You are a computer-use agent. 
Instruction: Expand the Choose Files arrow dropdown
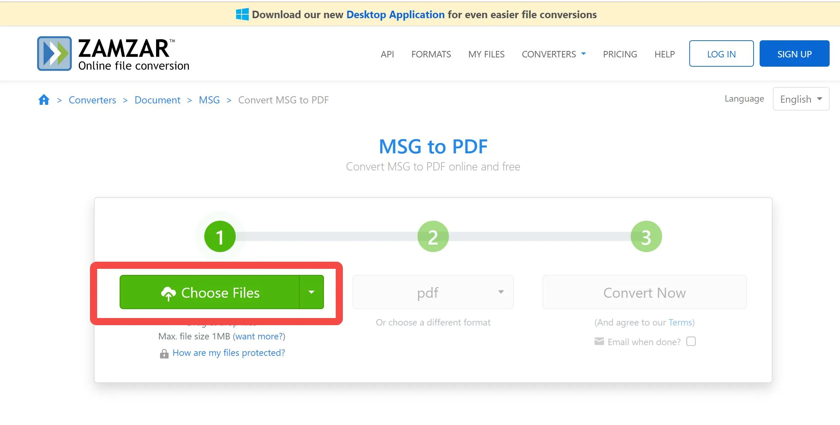311,292
